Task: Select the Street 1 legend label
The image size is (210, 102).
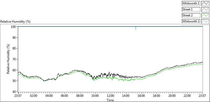Action: click(191, 9)
